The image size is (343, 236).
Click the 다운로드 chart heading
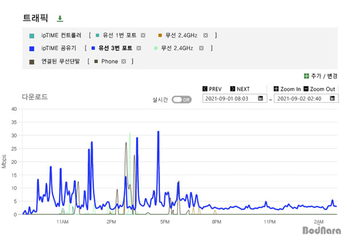pos(35,97)
